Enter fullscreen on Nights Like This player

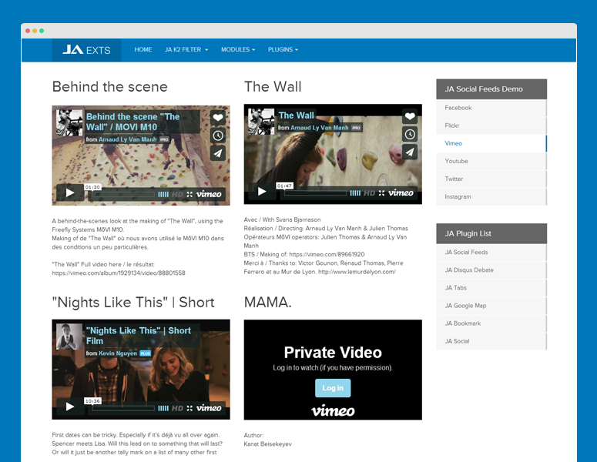[x=189, y=408]
